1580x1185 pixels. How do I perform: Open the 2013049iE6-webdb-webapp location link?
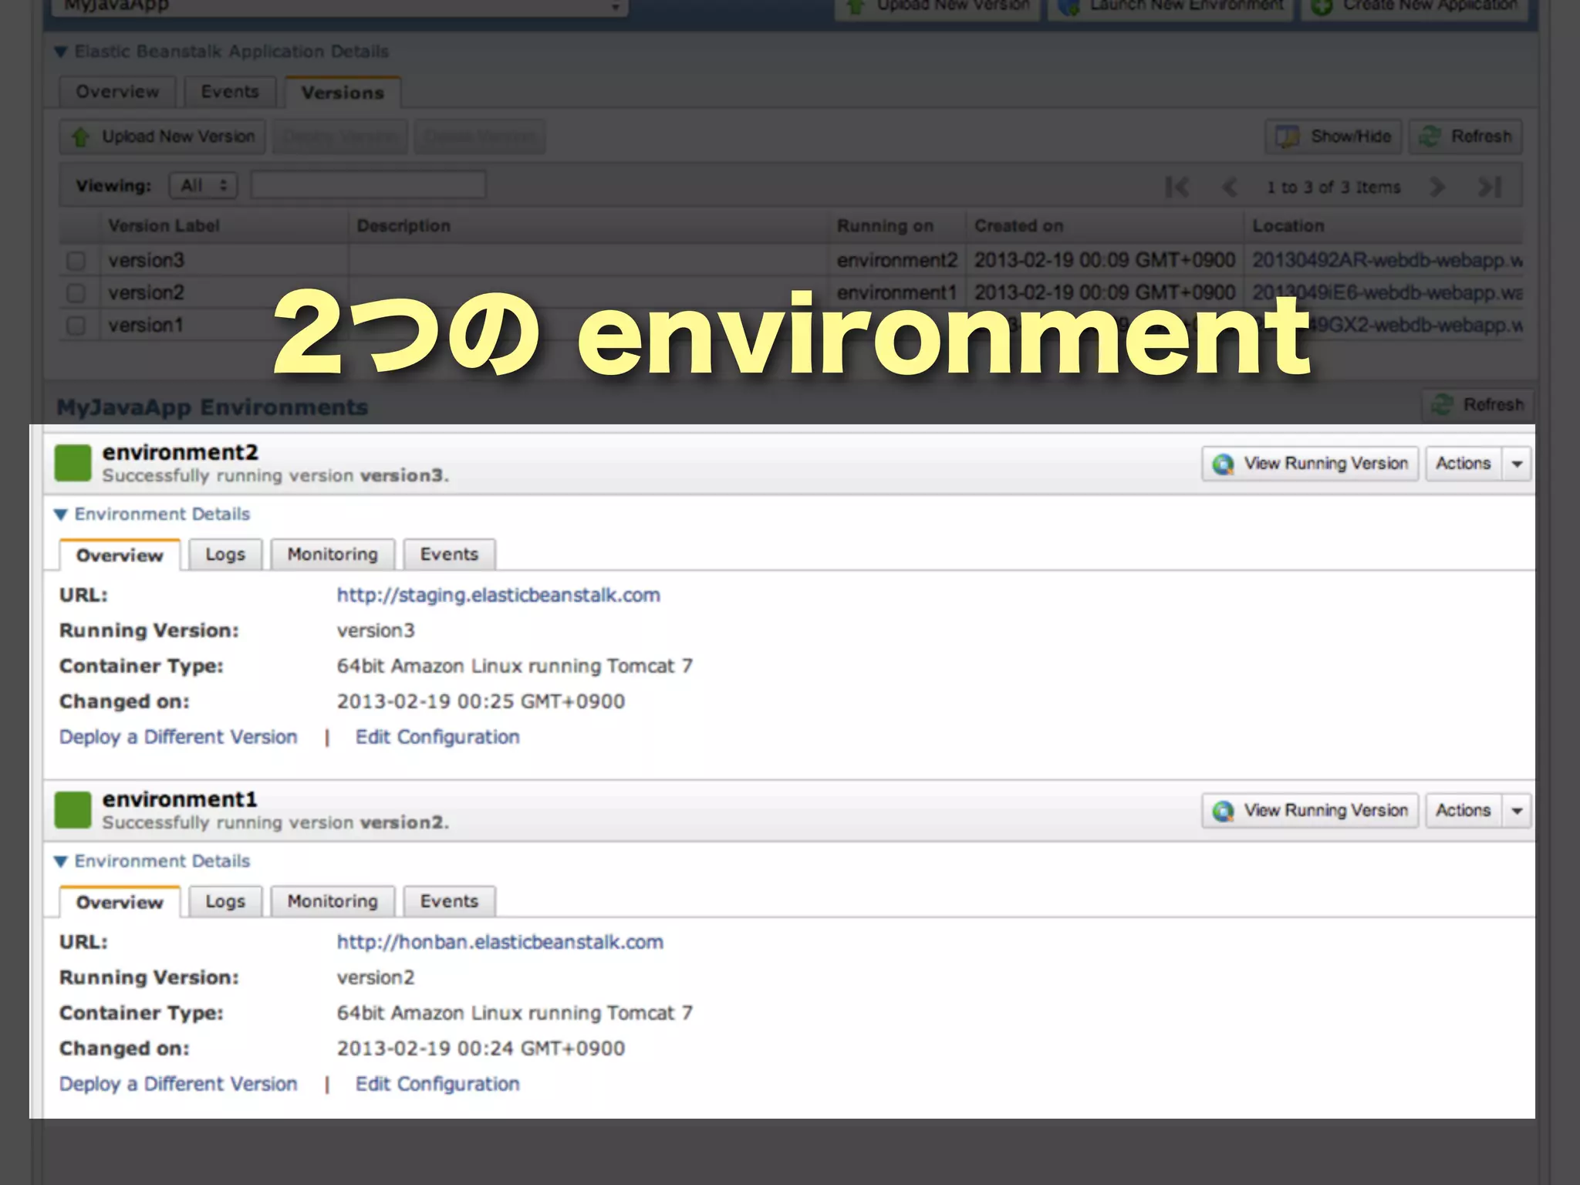pyautogui.click(x=1386, y=293)
